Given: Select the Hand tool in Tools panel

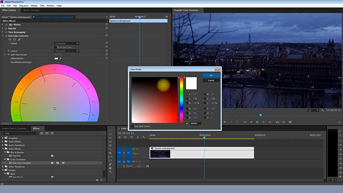Looking at the screenshot, I should click(x=111, y=168).
